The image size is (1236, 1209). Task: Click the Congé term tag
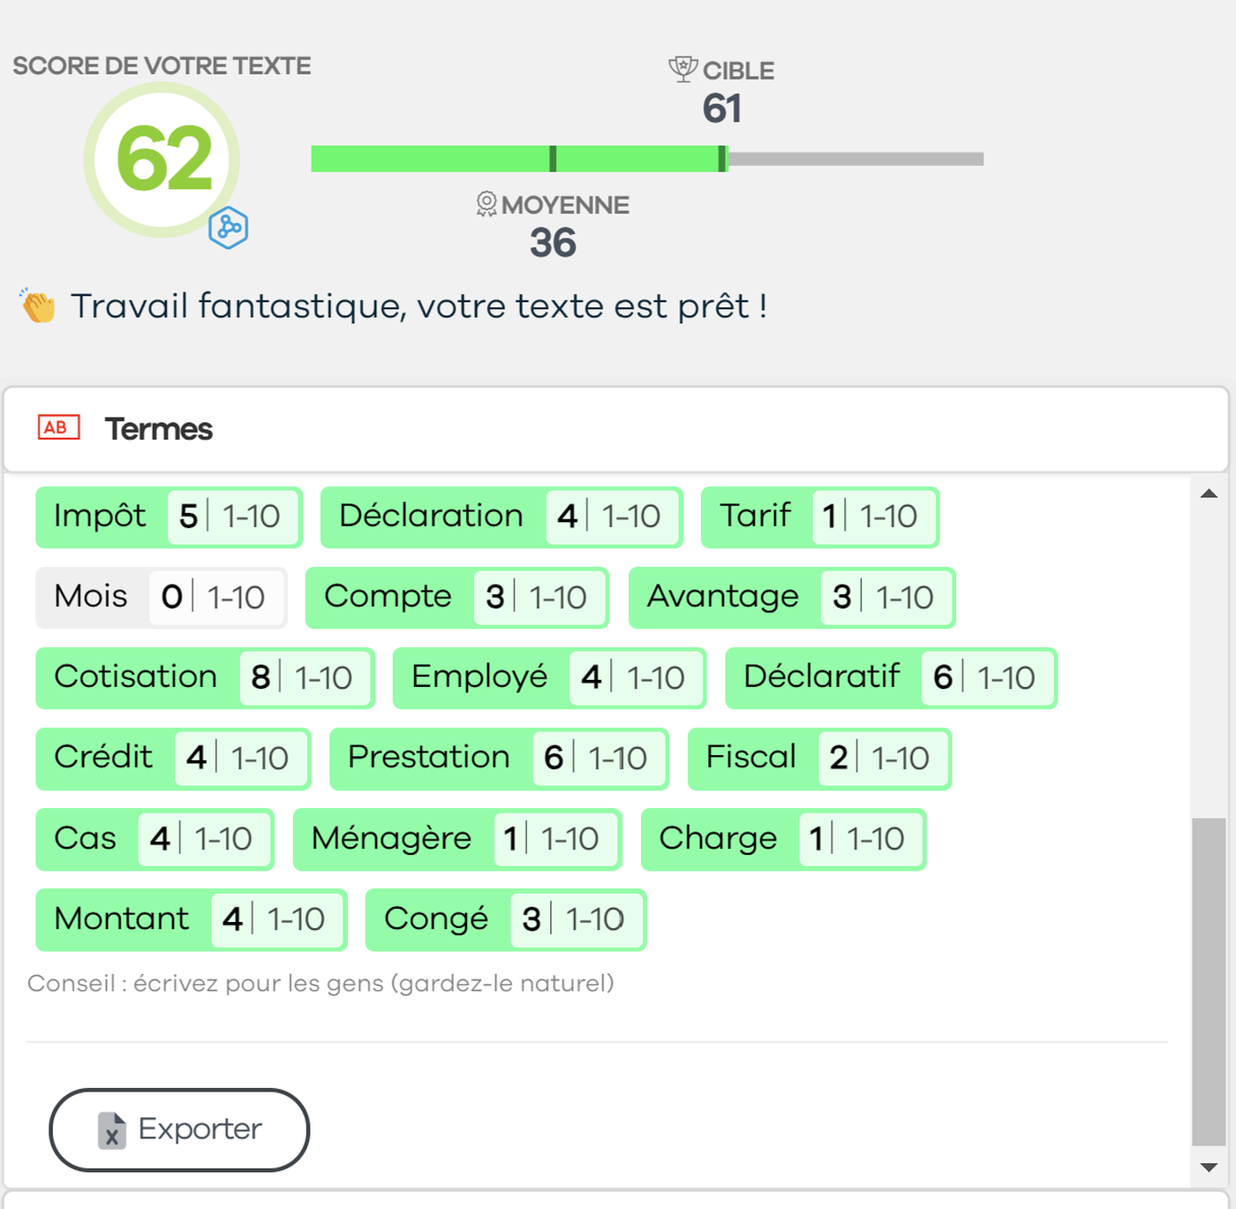[x=506, y=919]
